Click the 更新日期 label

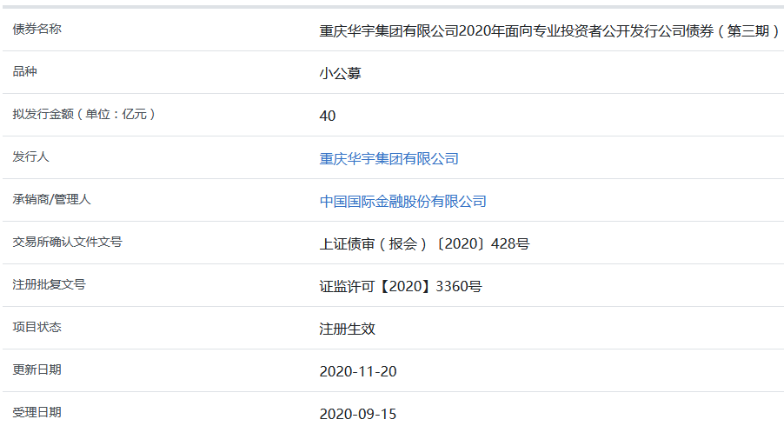coord(37,369)
